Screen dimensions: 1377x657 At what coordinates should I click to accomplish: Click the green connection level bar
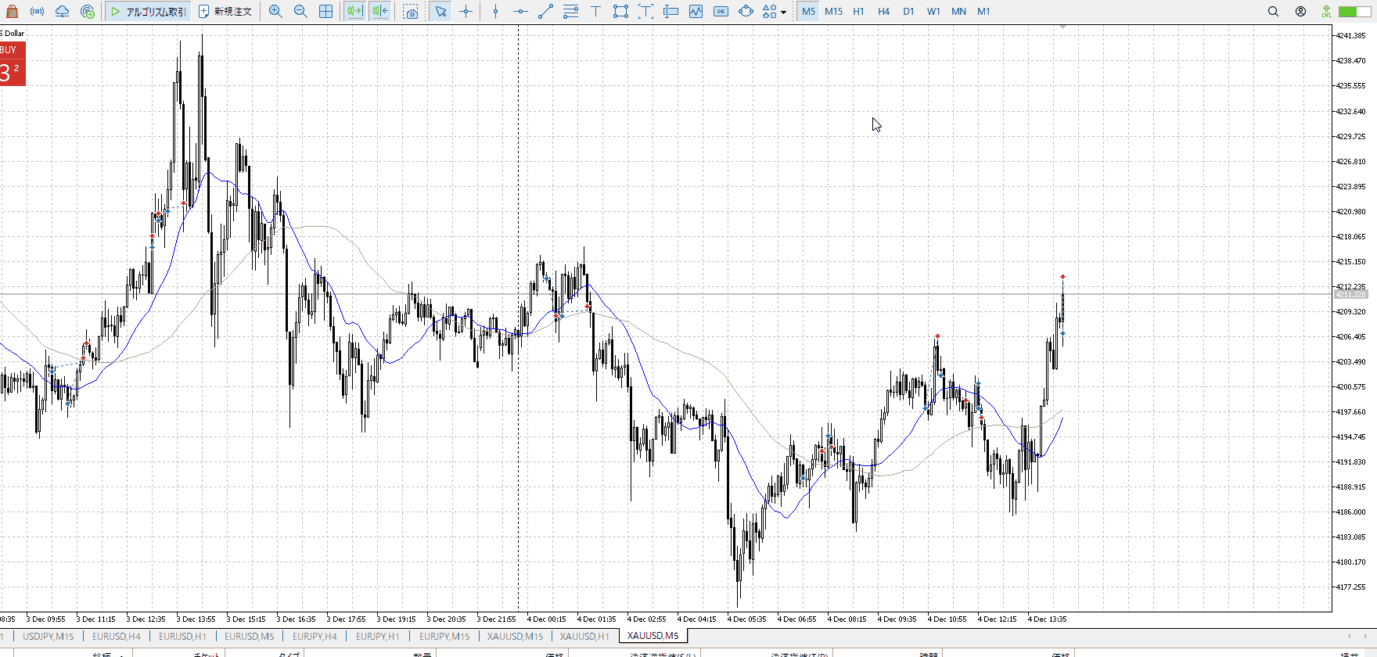1349,12
